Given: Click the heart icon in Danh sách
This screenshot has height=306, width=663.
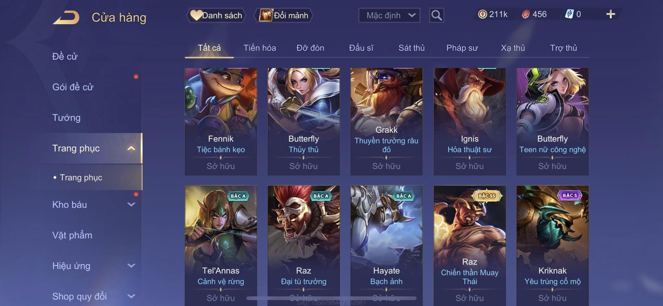Looking at the screenshot, I should 196,15.
